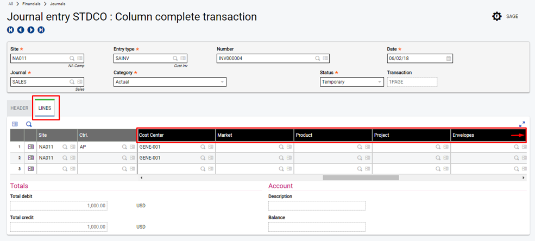This screenshot has width=535, height=241.
Task: Click the Journals breadcrumb link
Action: [58, 4]
